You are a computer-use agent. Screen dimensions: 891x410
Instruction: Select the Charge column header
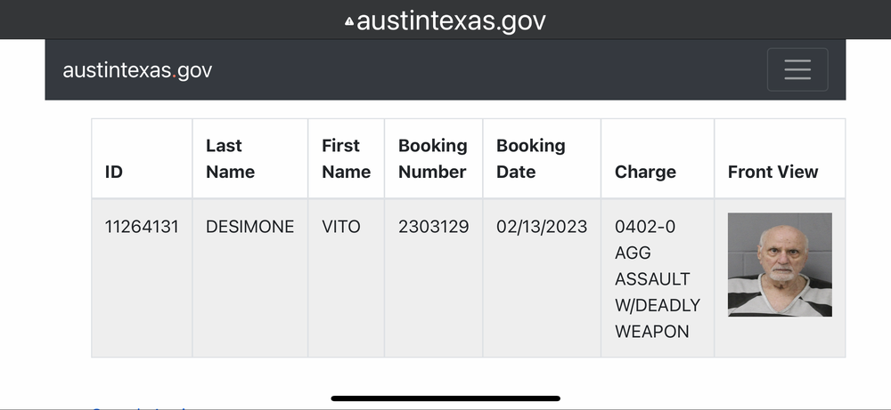[x=645, y=172]
